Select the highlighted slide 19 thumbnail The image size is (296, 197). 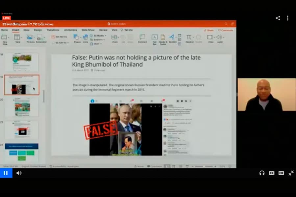(22, 85)
